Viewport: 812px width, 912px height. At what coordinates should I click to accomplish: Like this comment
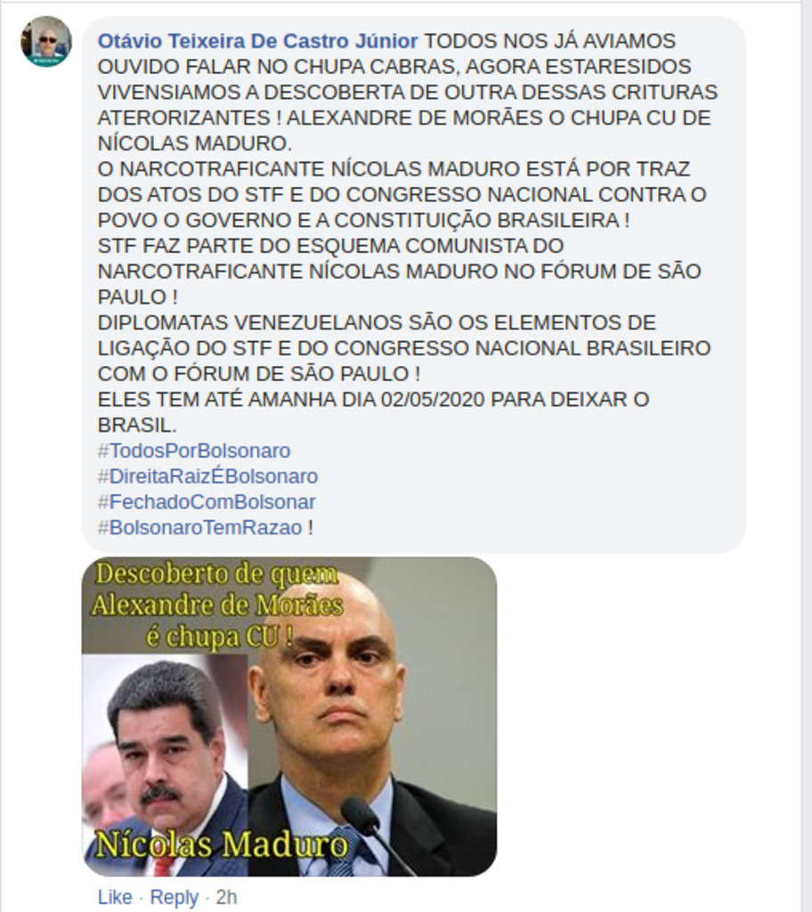pos(115,897)
